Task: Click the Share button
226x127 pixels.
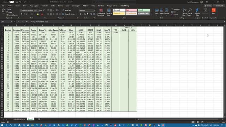Action: pyautogui.click(x=208, y=6)
